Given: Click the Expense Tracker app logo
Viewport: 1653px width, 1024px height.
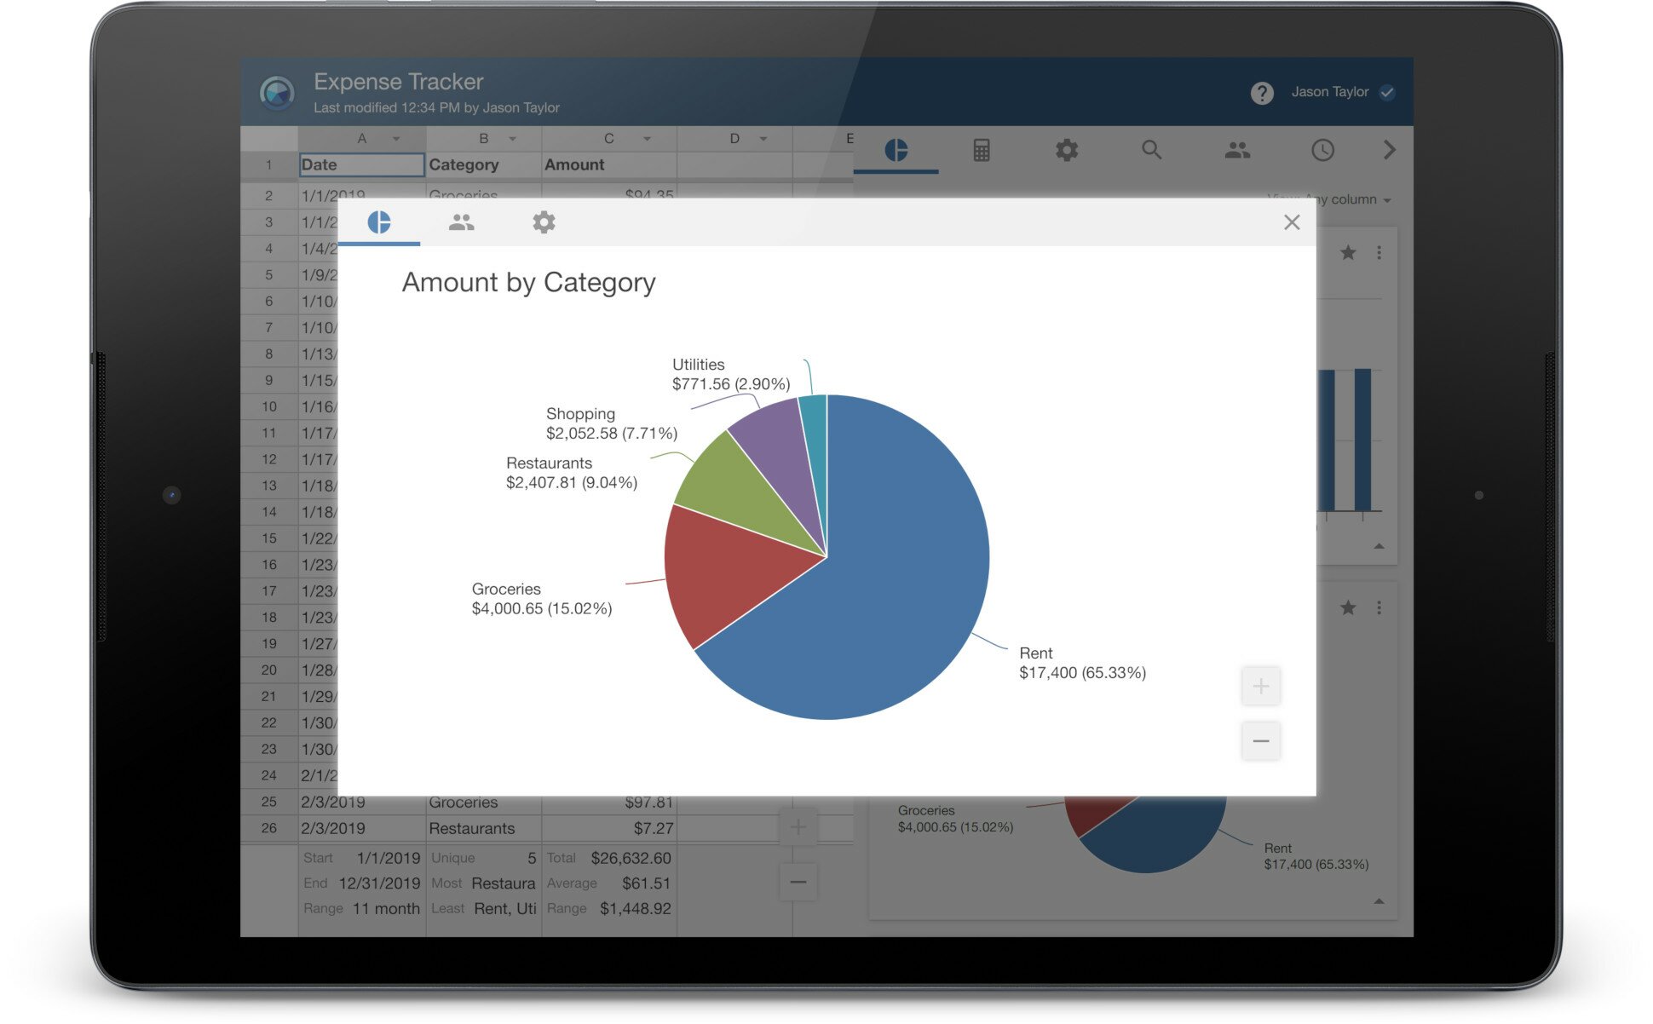Looking at the screenshot, I should [277, 93].
